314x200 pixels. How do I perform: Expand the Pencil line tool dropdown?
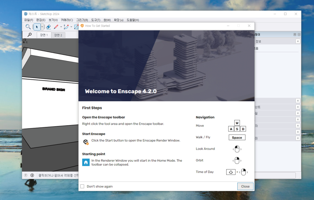pyautogui.click(x=61, y=27)
